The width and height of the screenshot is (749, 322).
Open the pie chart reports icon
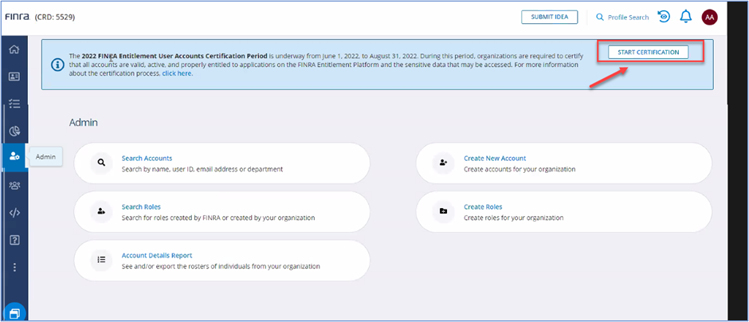pyautogui.click(x=14, y=131)
